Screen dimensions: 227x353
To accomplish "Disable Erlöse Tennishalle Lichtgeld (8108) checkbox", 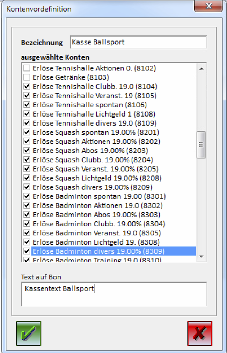I will coord(27,114).
